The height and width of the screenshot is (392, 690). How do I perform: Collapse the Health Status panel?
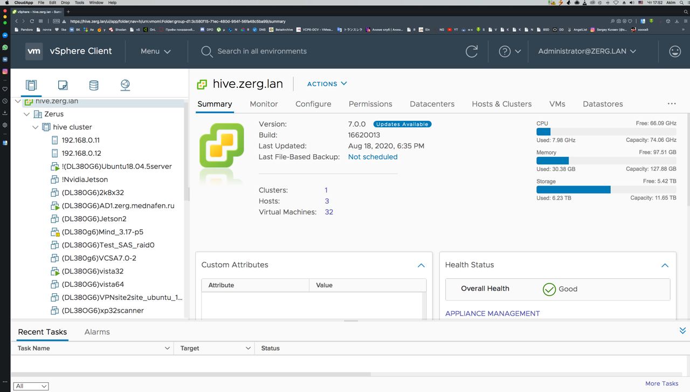click(x=665, y=265)
